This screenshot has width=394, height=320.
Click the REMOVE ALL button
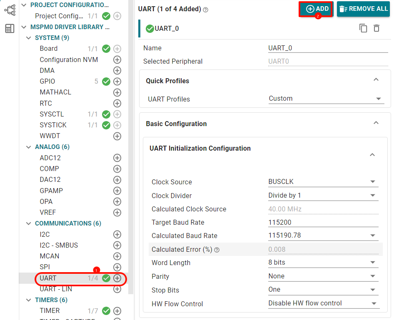click(363, 9)
